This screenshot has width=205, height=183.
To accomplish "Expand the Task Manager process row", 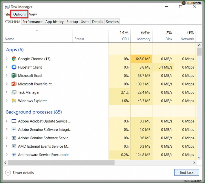I will click(x=7, y=92).
